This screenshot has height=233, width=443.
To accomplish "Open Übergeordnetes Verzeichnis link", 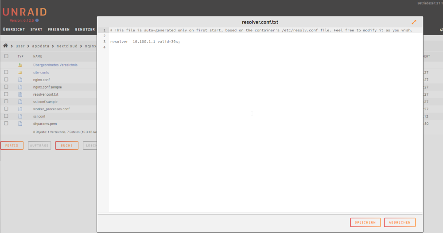I will click(55, 65).
